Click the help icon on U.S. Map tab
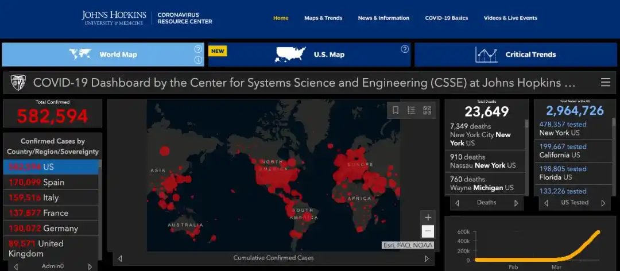 (404, 49)
